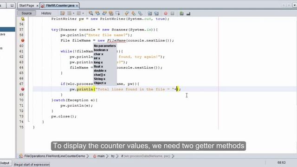The height and width of the screenshot is (167, 297).
Task: Start macro recording with red circle
Action: [x=166, y=13]
